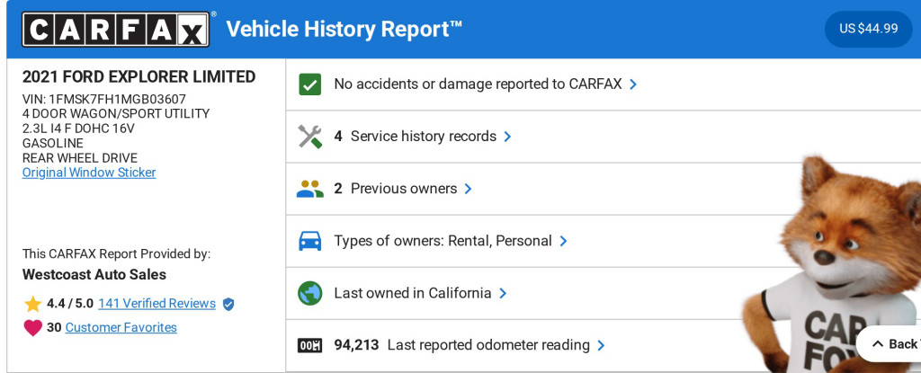This screenshot has width=921, height=373.
Task: Click the car types of owners icon
Action: [x=309, y=241]
